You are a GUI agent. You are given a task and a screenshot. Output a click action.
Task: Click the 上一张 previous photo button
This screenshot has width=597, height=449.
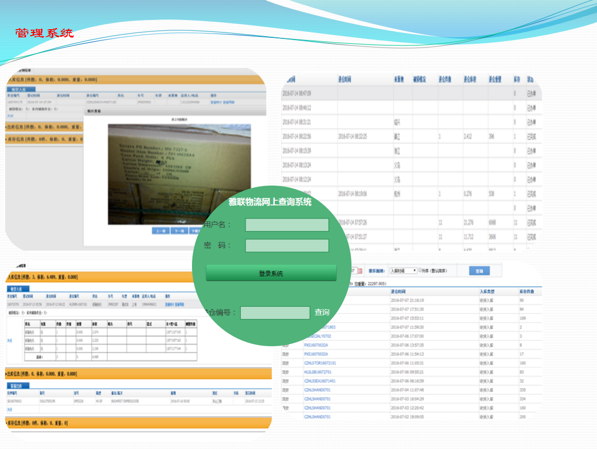pos(161,231)
